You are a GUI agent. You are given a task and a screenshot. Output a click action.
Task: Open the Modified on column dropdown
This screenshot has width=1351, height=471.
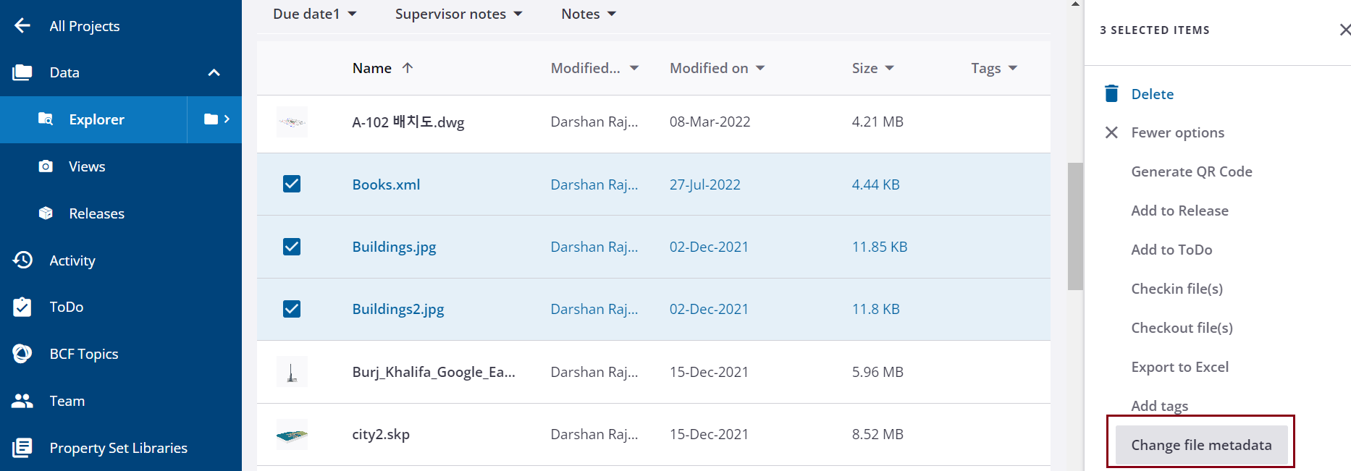click(760, 68)
